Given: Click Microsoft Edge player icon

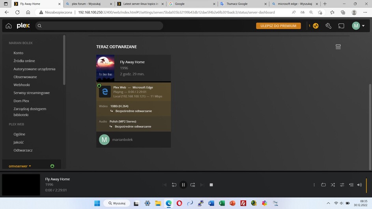Looking at the screenshot, I should [x=105, y=91].
